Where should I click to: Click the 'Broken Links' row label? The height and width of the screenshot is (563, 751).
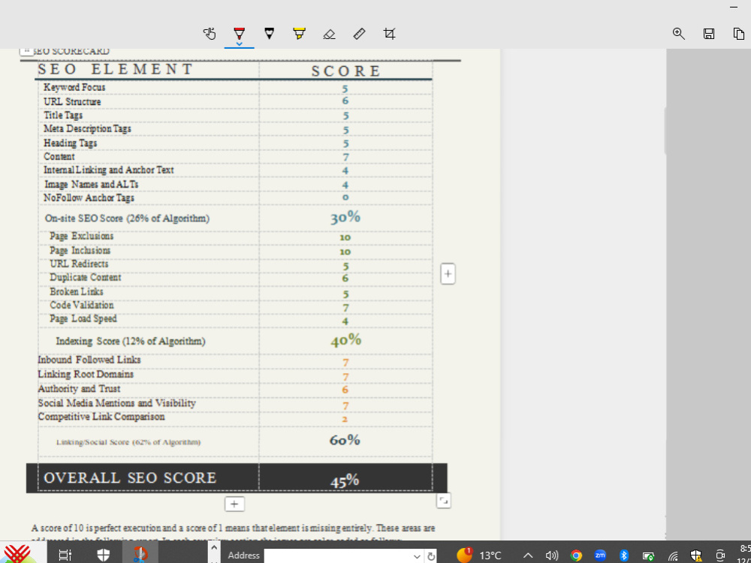77,291
